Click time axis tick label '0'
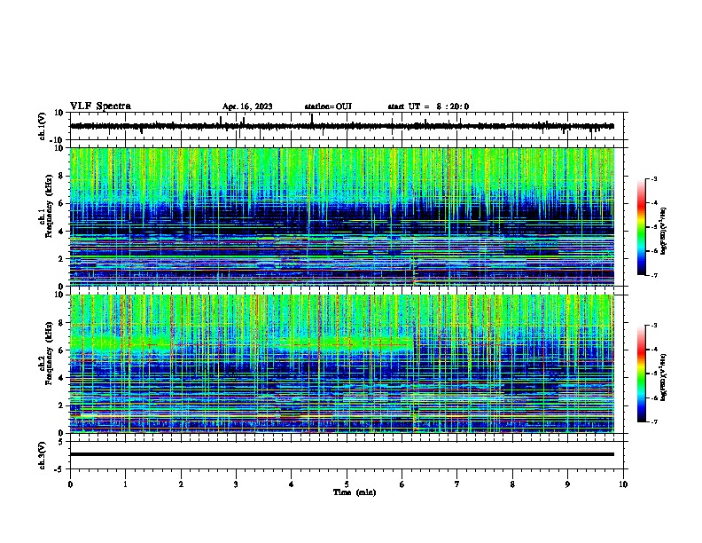 point(70,484)
